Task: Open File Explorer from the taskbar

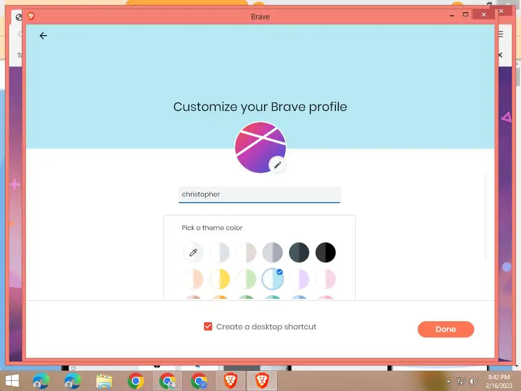Action: point(104,381)
